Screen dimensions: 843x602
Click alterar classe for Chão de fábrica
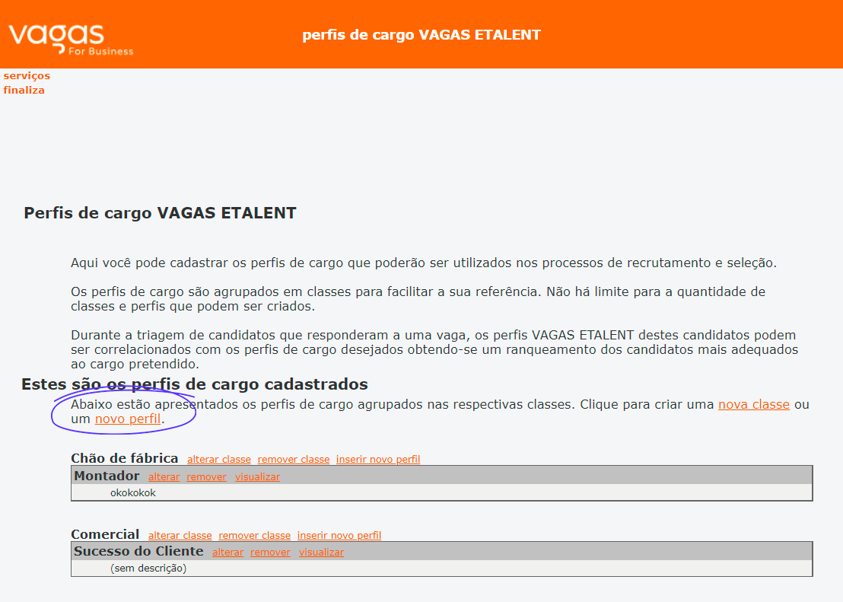click(x=219, y=460)
